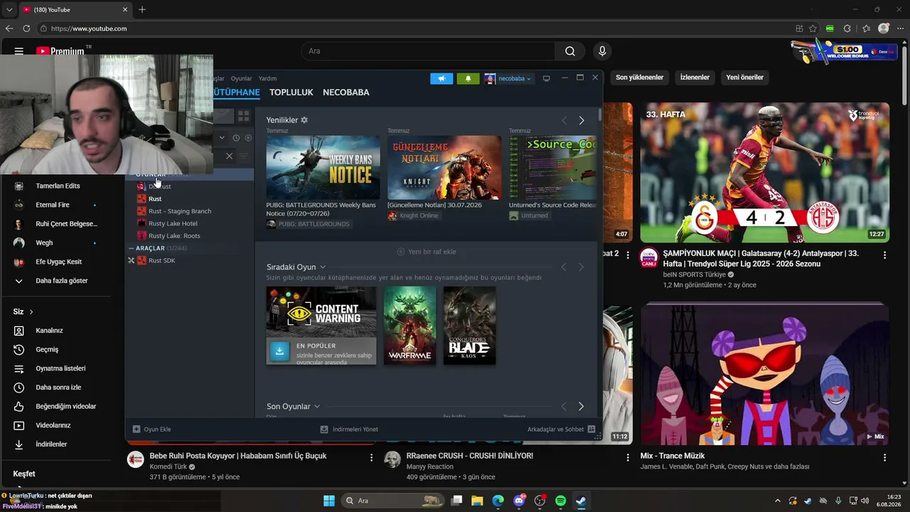The width and height of the screenshot is (910, 512).
Task: Open browser extensions puzzle icon
Action: 847,28
